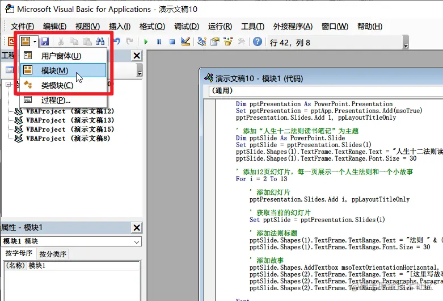
Task: Open the 调试(D) menu
Action: [x=187, y=26]
